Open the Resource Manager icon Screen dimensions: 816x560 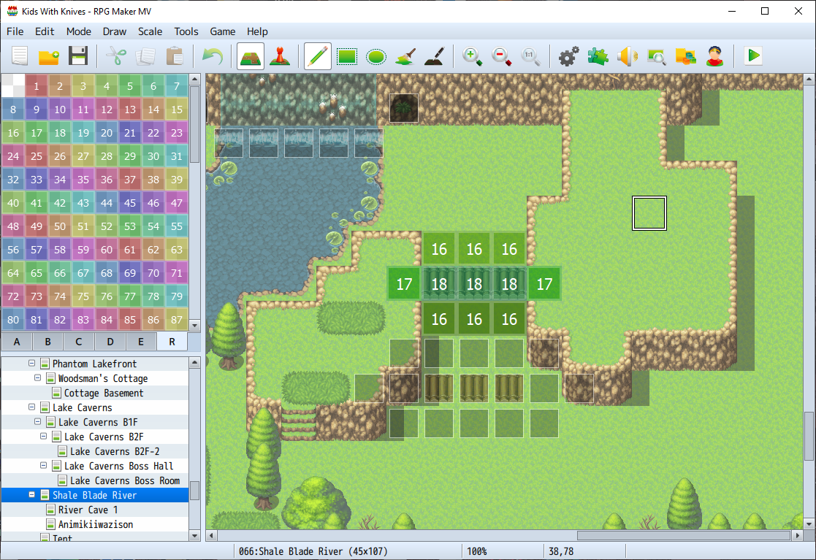coord(685,56)
